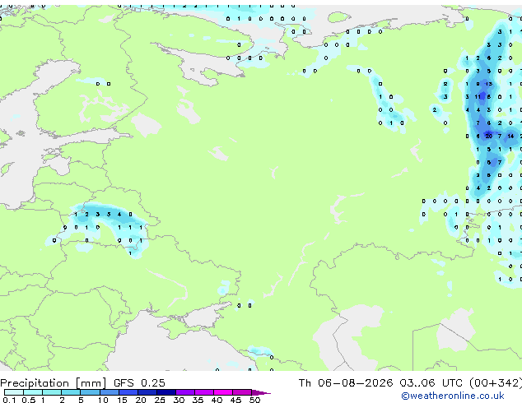This screenshot has width=522, height=403.
Task: Click the 20 mm precipitation value on map
Action: [488, 136]
